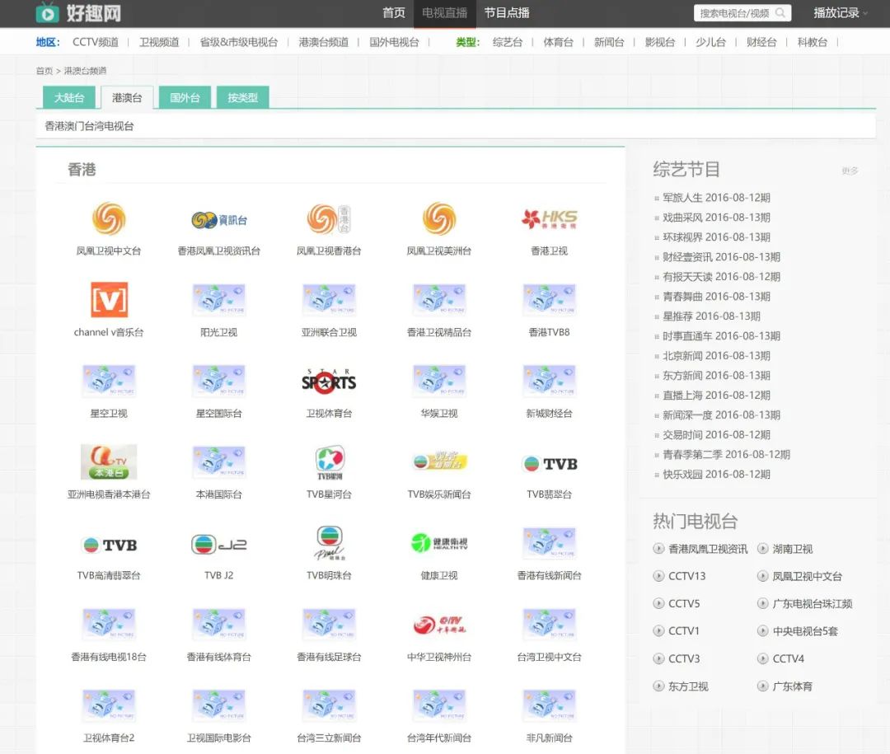Open the 凤凰卫视中文台 channel logo
Screen dimensions: 890x754
click(109, 218)
